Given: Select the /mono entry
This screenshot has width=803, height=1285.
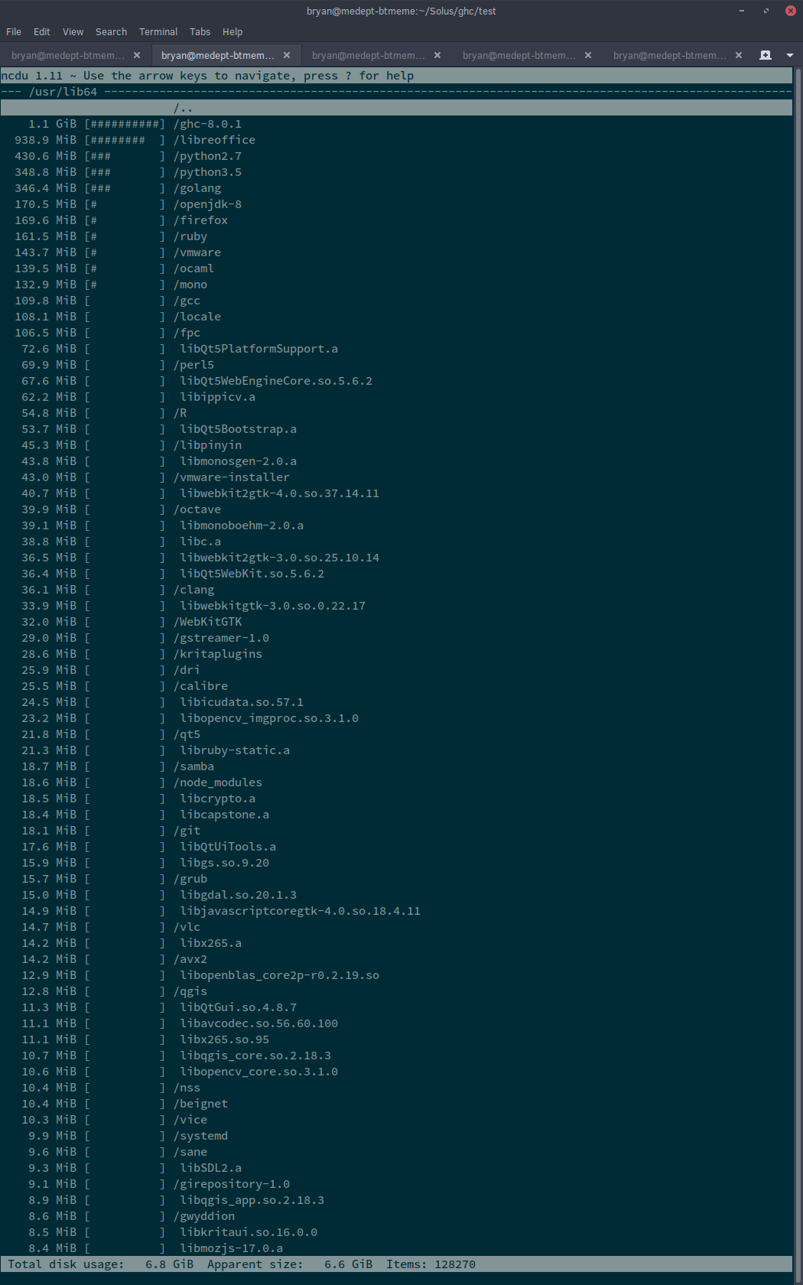Looking at the screenshot, I should (x=396, y=285).
